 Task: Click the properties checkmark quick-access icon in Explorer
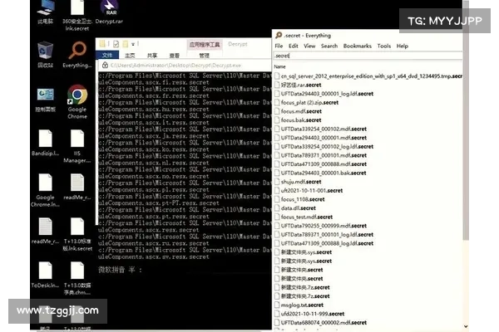(x=116, y=44)
